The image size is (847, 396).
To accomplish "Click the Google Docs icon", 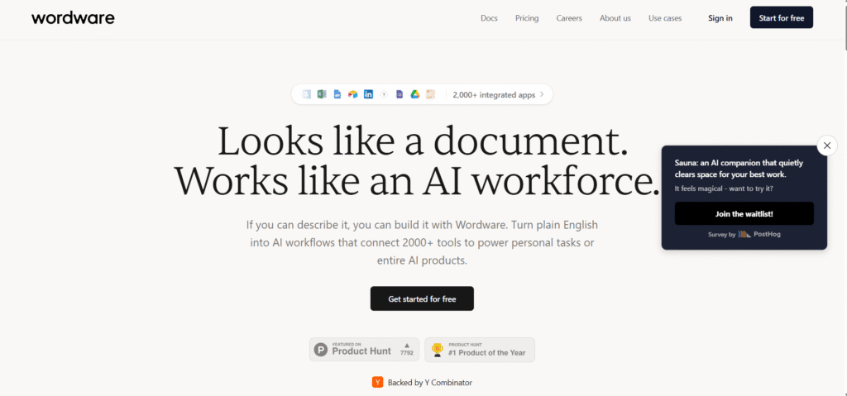I will [337, 94].
